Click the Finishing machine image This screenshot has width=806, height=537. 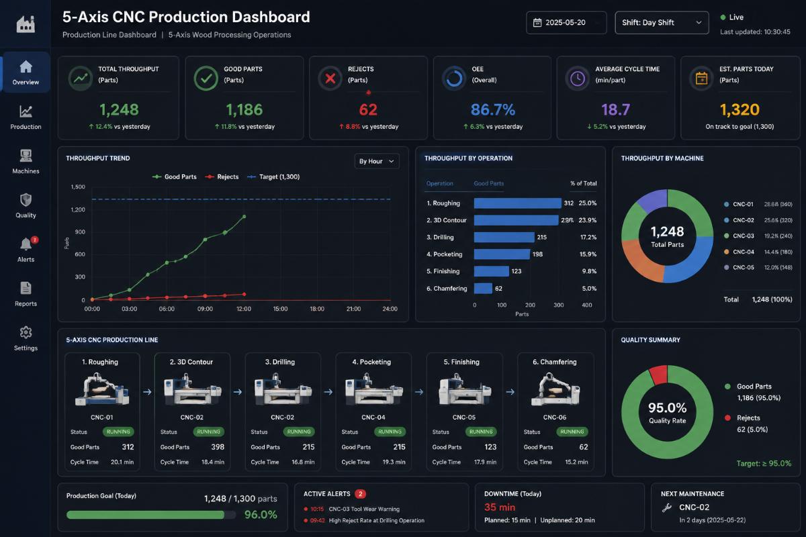(464, 391)
